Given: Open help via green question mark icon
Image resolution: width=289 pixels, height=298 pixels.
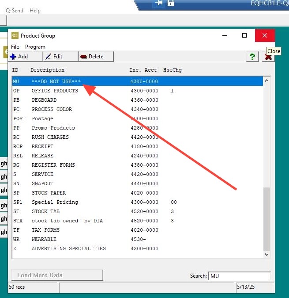Looking at the screenshot, I should pyautogui.click(x=252, y=57).
